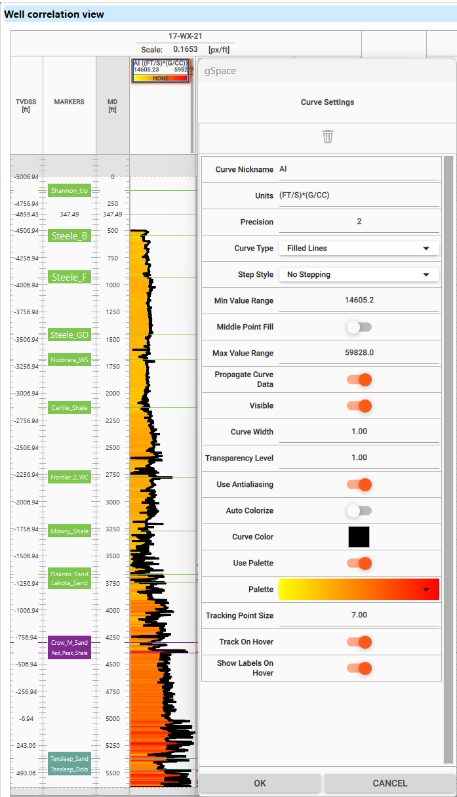The image size is (457, 797).
Task: Click the Steele_GD marker label
Action: click(x=69, y=335)
